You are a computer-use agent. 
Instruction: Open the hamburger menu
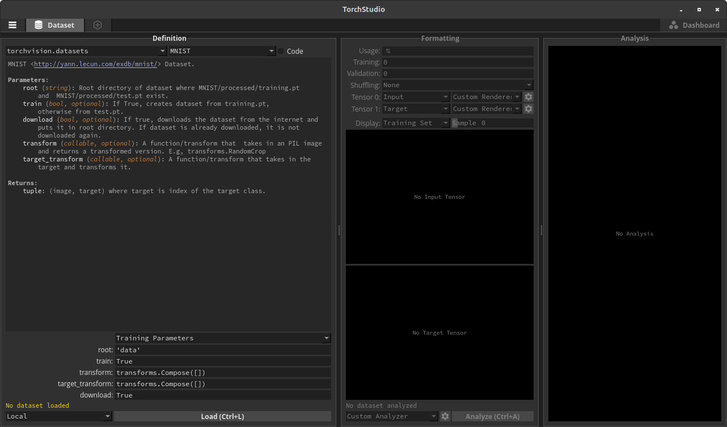(12, 25)
